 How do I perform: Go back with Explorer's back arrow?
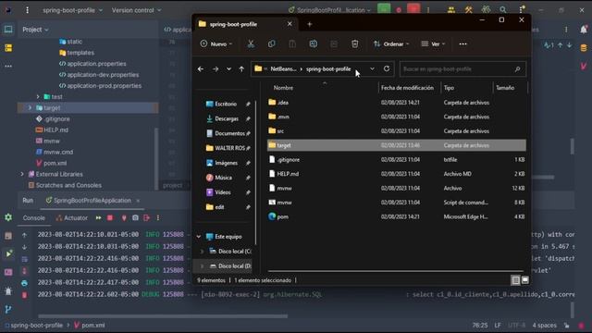tap(201, 69)
